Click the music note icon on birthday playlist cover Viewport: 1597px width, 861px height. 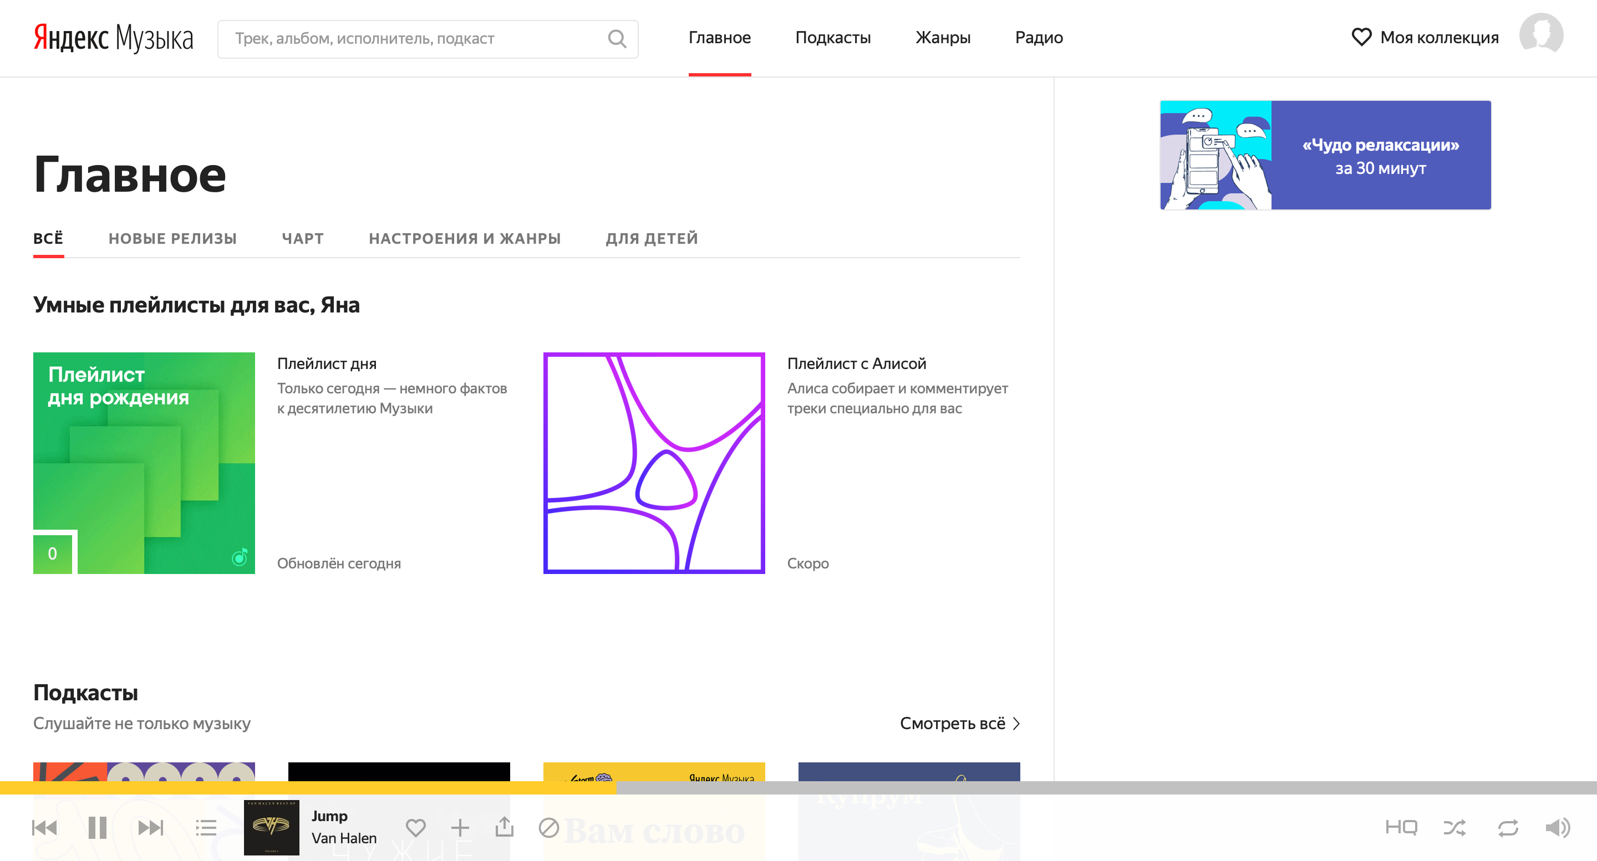pyautogui.click(x=240, y=557)
